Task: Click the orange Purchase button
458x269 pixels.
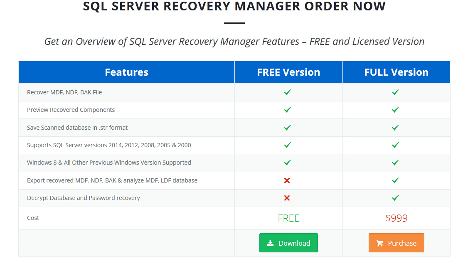Action: tap(396, 243)
